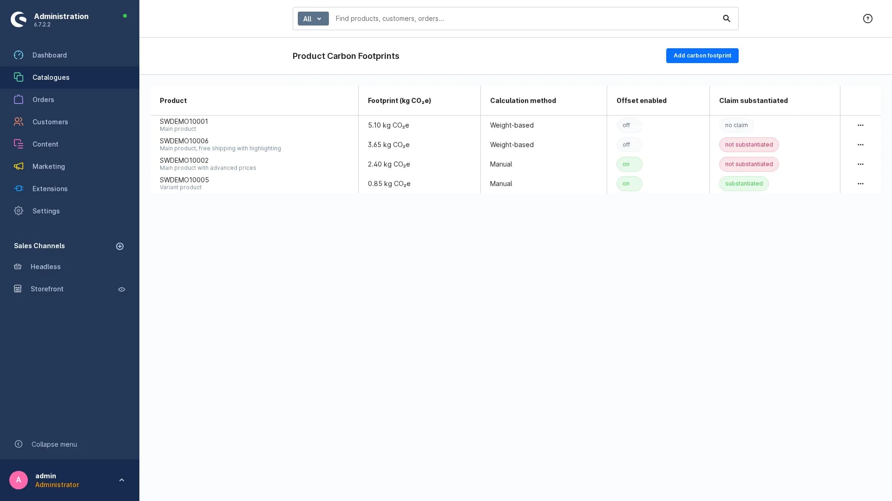This screenshot has width=892, height=501.
Task: Open Dashboard from the sidebar
Action: [x=70, y=55]
